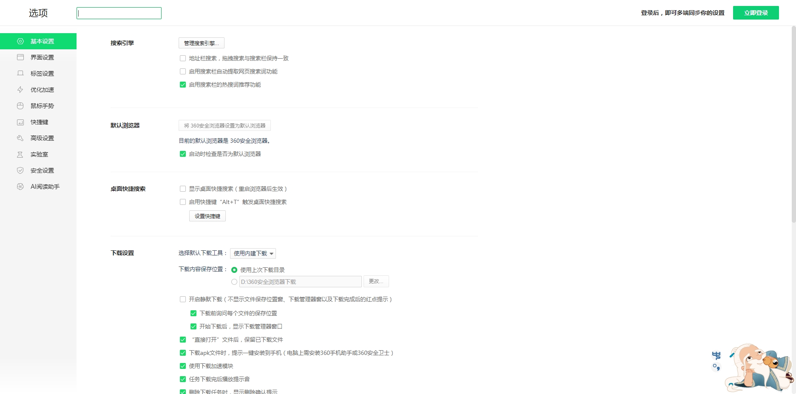Click the vertical scrollbar on the right
This screenshot has height=394, width=796.
click(793, 124)
